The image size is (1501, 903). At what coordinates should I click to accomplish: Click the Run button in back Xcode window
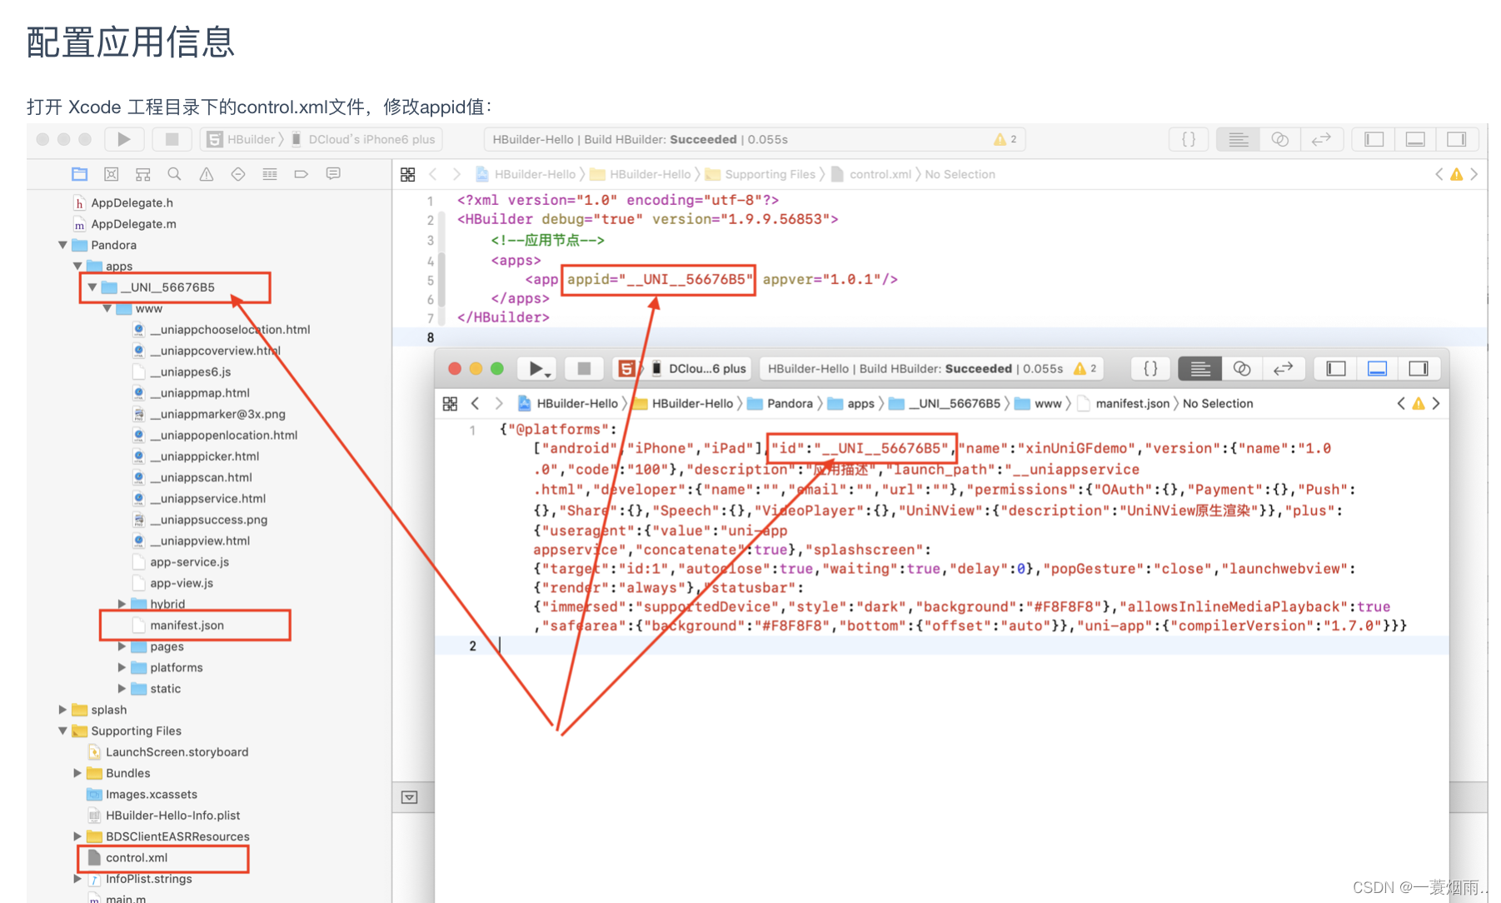(x=124, y=139)
